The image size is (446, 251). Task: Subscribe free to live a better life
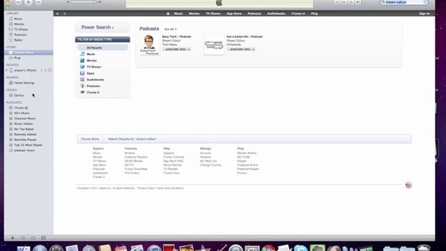pyautogui.click(x=240, y=50)
